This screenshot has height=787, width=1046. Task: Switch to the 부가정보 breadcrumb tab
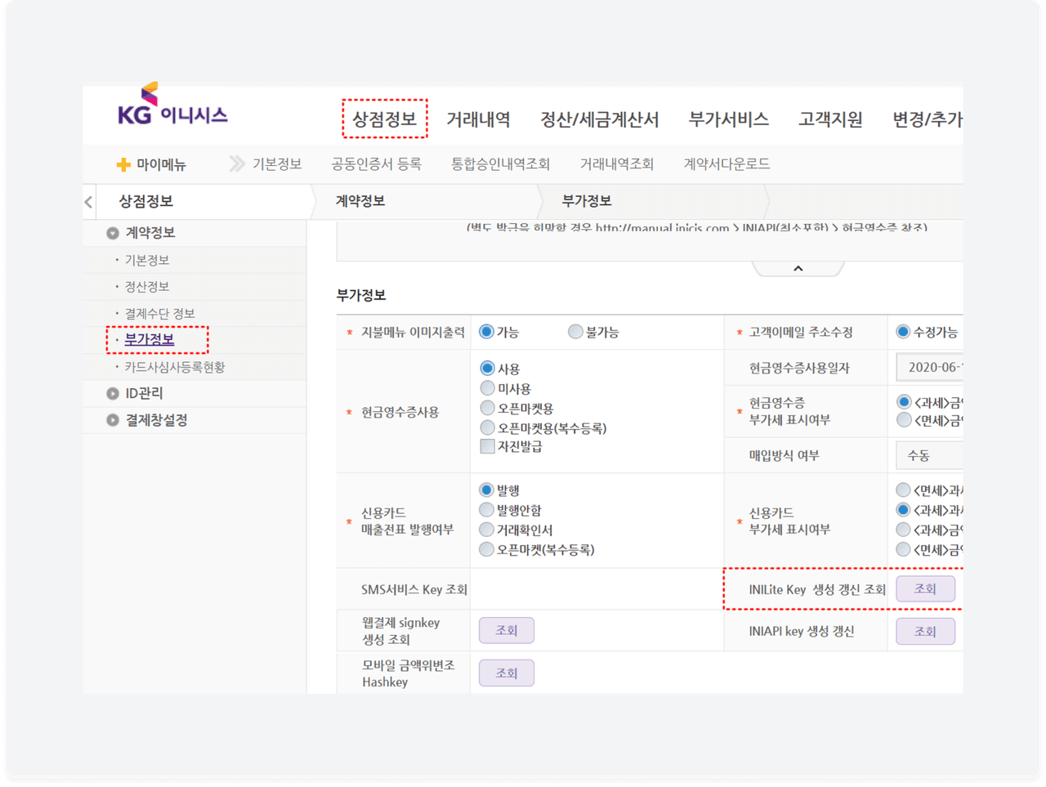pos(586,201)
